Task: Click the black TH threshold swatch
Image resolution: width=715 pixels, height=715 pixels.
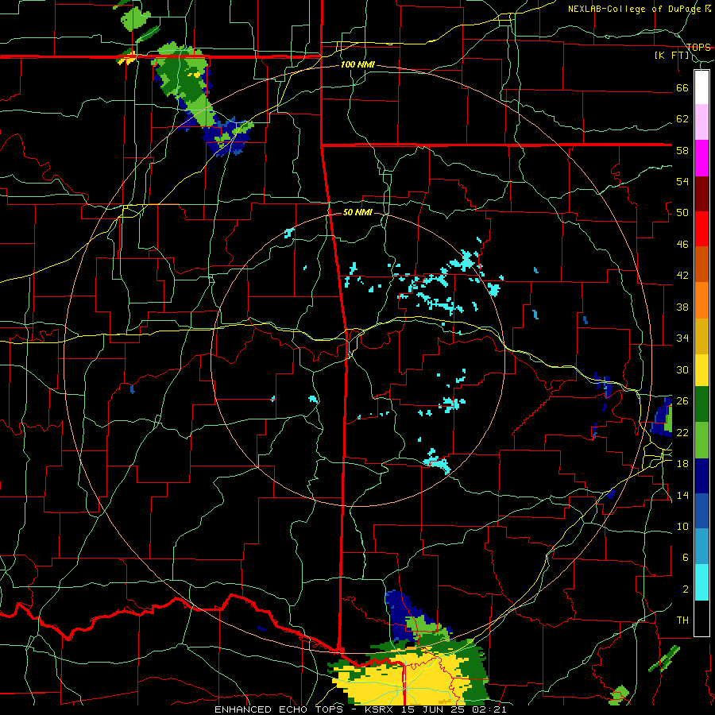Action: point(701,618)
